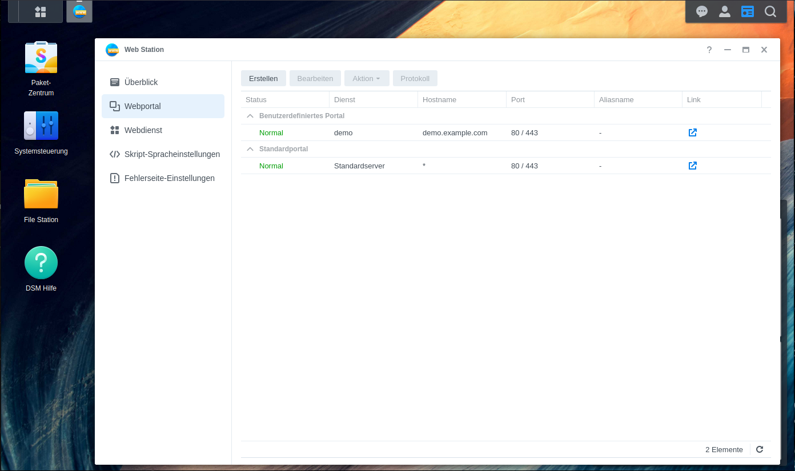Viewport: 795px width, 471px height.
Task: Open DSM Hilfe desktop icon
Action: 41,263
